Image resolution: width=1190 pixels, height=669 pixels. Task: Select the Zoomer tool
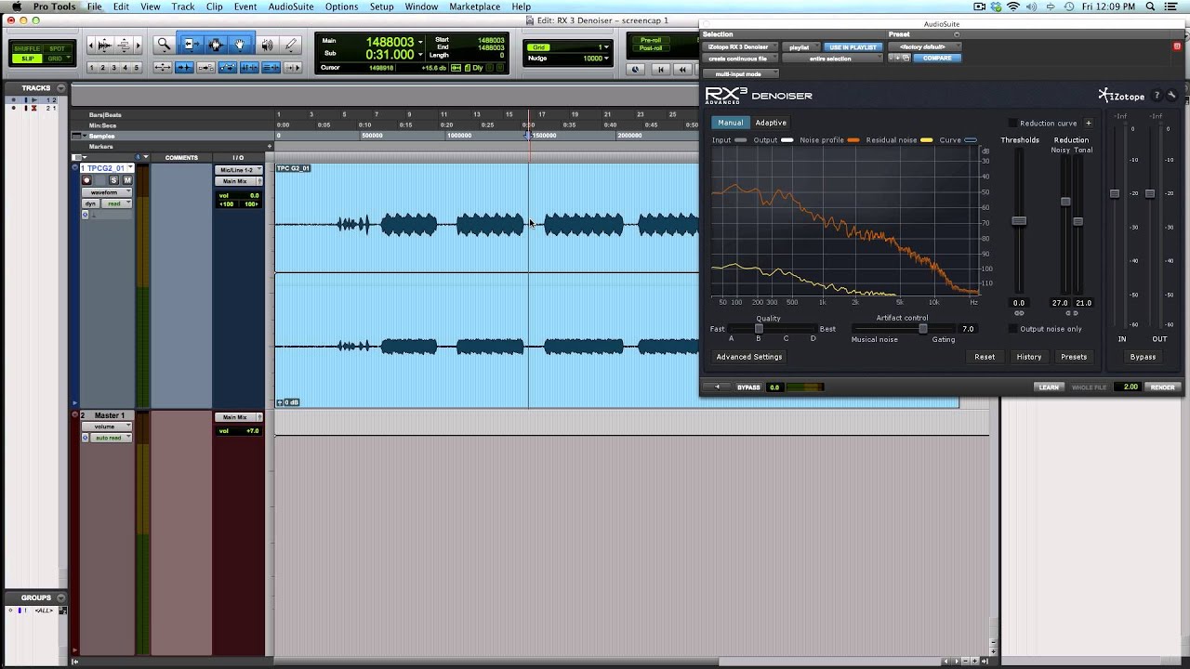pos(164,45)
